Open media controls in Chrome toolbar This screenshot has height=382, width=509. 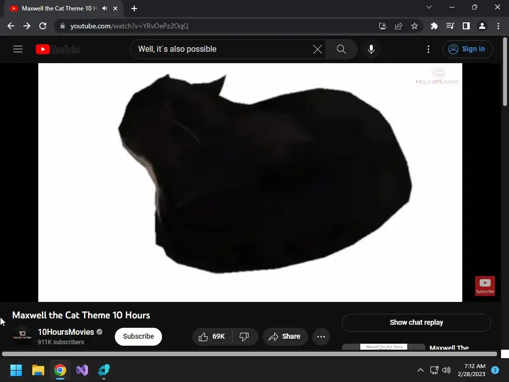pos(450,26)
